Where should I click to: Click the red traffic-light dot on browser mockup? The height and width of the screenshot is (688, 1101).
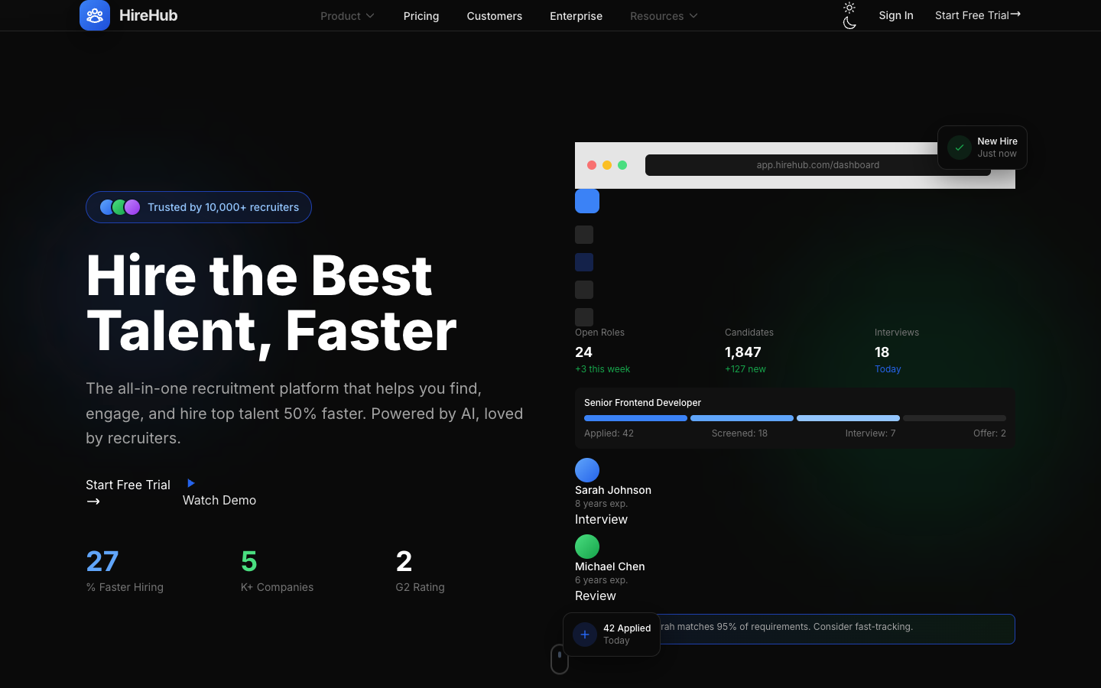pyautogui.click(x=592, y=164)
